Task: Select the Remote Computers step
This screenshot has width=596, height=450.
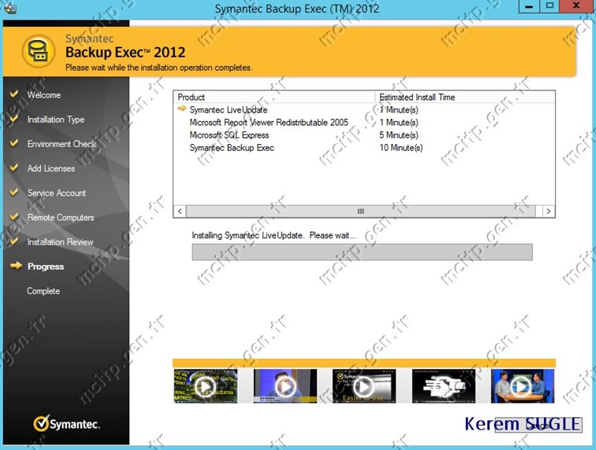Action: [61, 217]
